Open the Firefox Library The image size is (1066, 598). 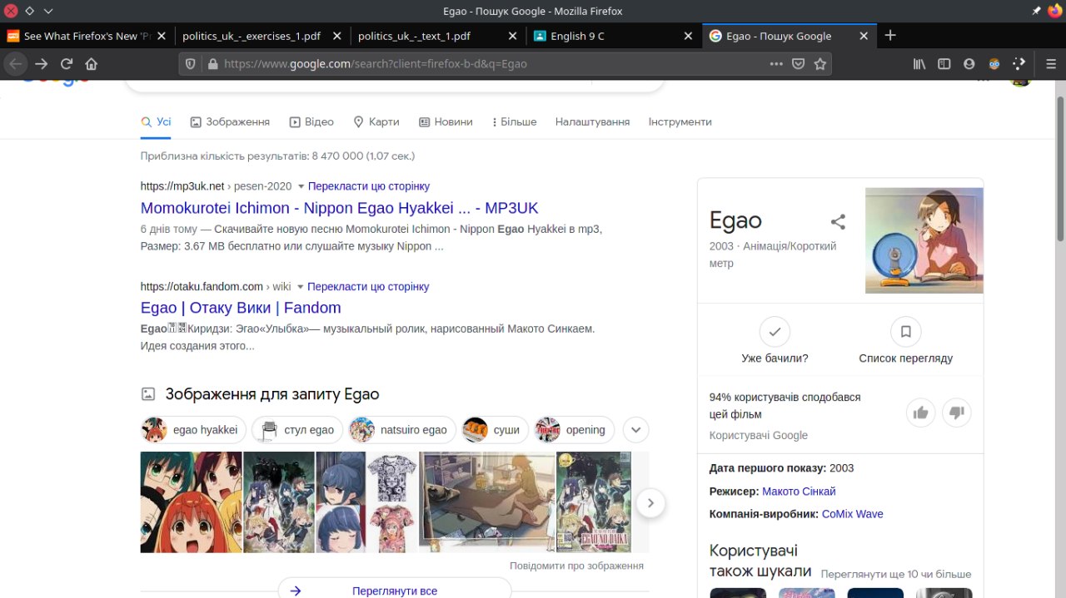tap(919, 63)
